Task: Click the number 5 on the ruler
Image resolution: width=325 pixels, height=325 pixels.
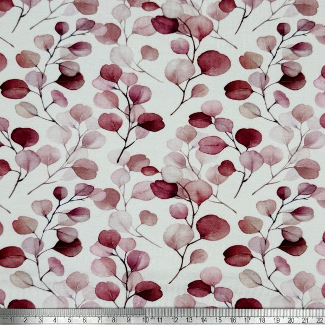Action: pos(68,320)
